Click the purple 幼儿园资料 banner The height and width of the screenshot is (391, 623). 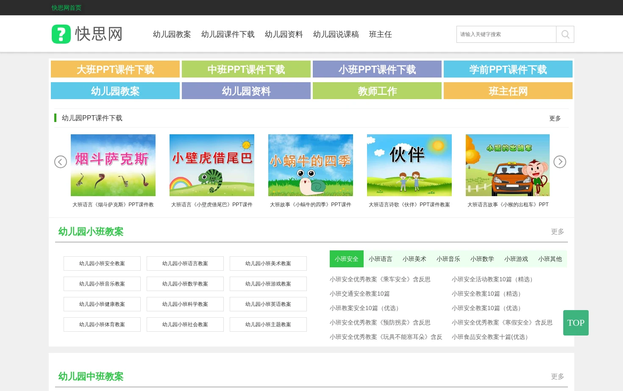pyautogui.click(x=246, y=91)
